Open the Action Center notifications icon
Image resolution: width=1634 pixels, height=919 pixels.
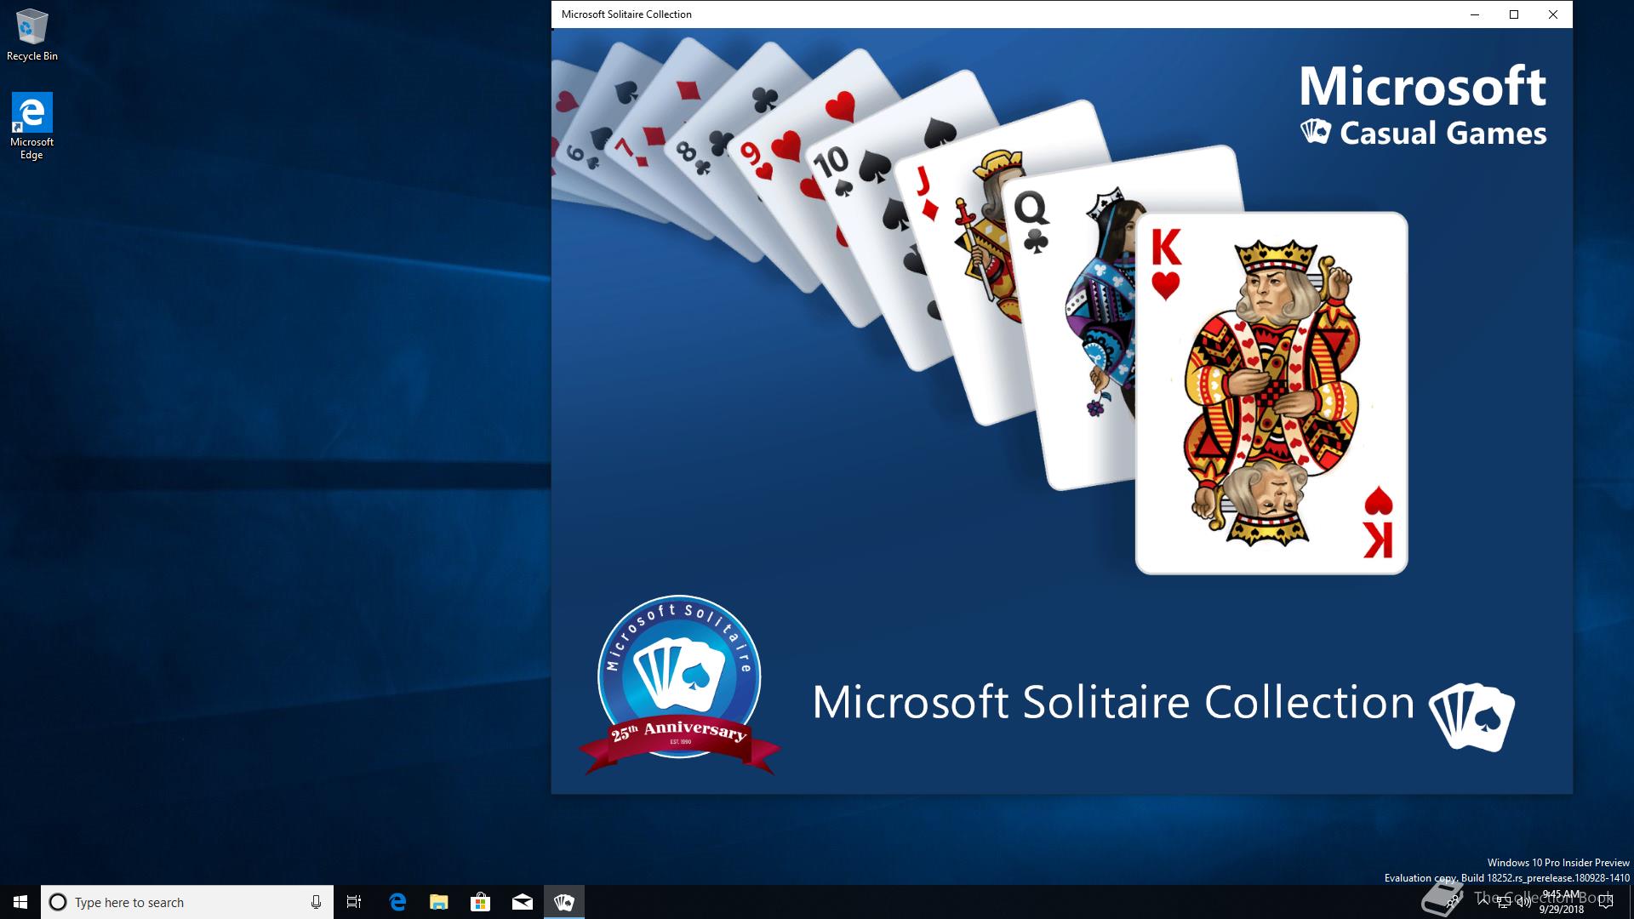click(x=1606, y=902)
